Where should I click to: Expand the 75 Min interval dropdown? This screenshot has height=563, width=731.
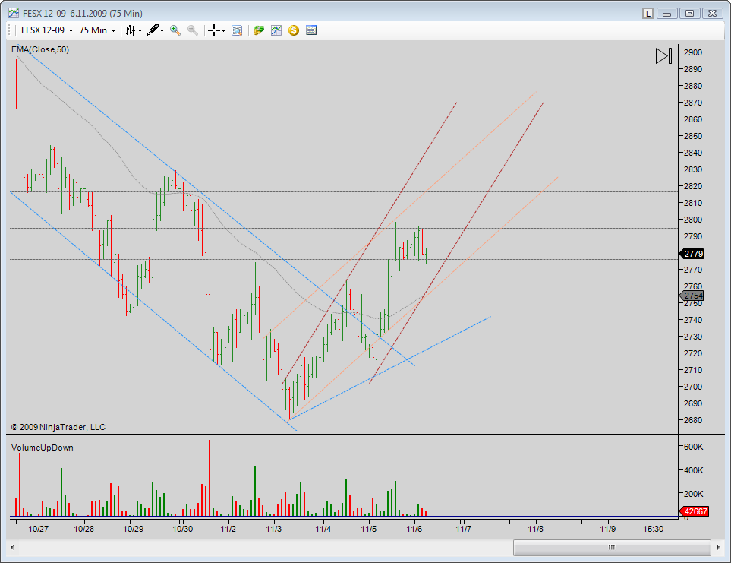pyautogui.click(x=97, y=30)
